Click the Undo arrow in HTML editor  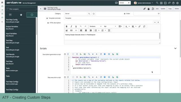pos(81,26)
